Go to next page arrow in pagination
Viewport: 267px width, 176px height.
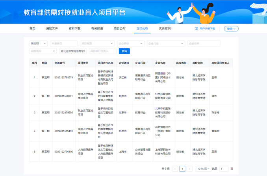[x=190, y=169]
